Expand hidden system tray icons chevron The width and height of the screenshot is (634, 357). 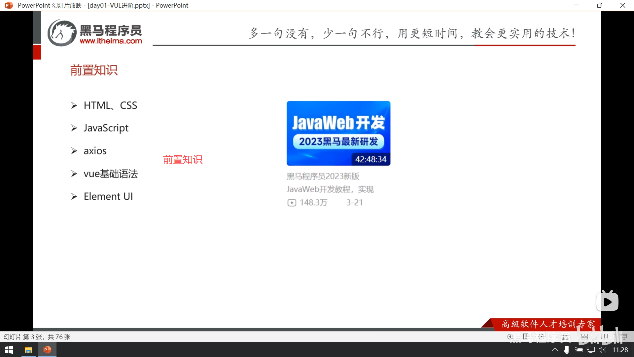[x=555, y=350]
